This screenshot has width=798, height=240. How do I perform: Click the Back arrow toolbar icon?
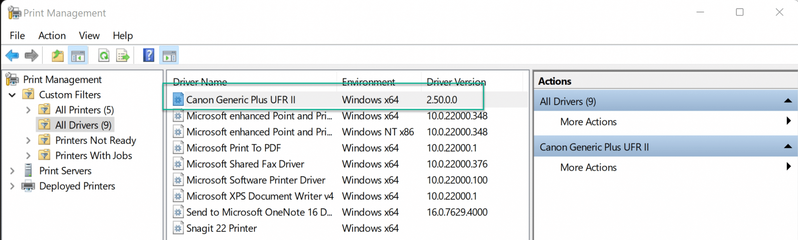point(12,56)
